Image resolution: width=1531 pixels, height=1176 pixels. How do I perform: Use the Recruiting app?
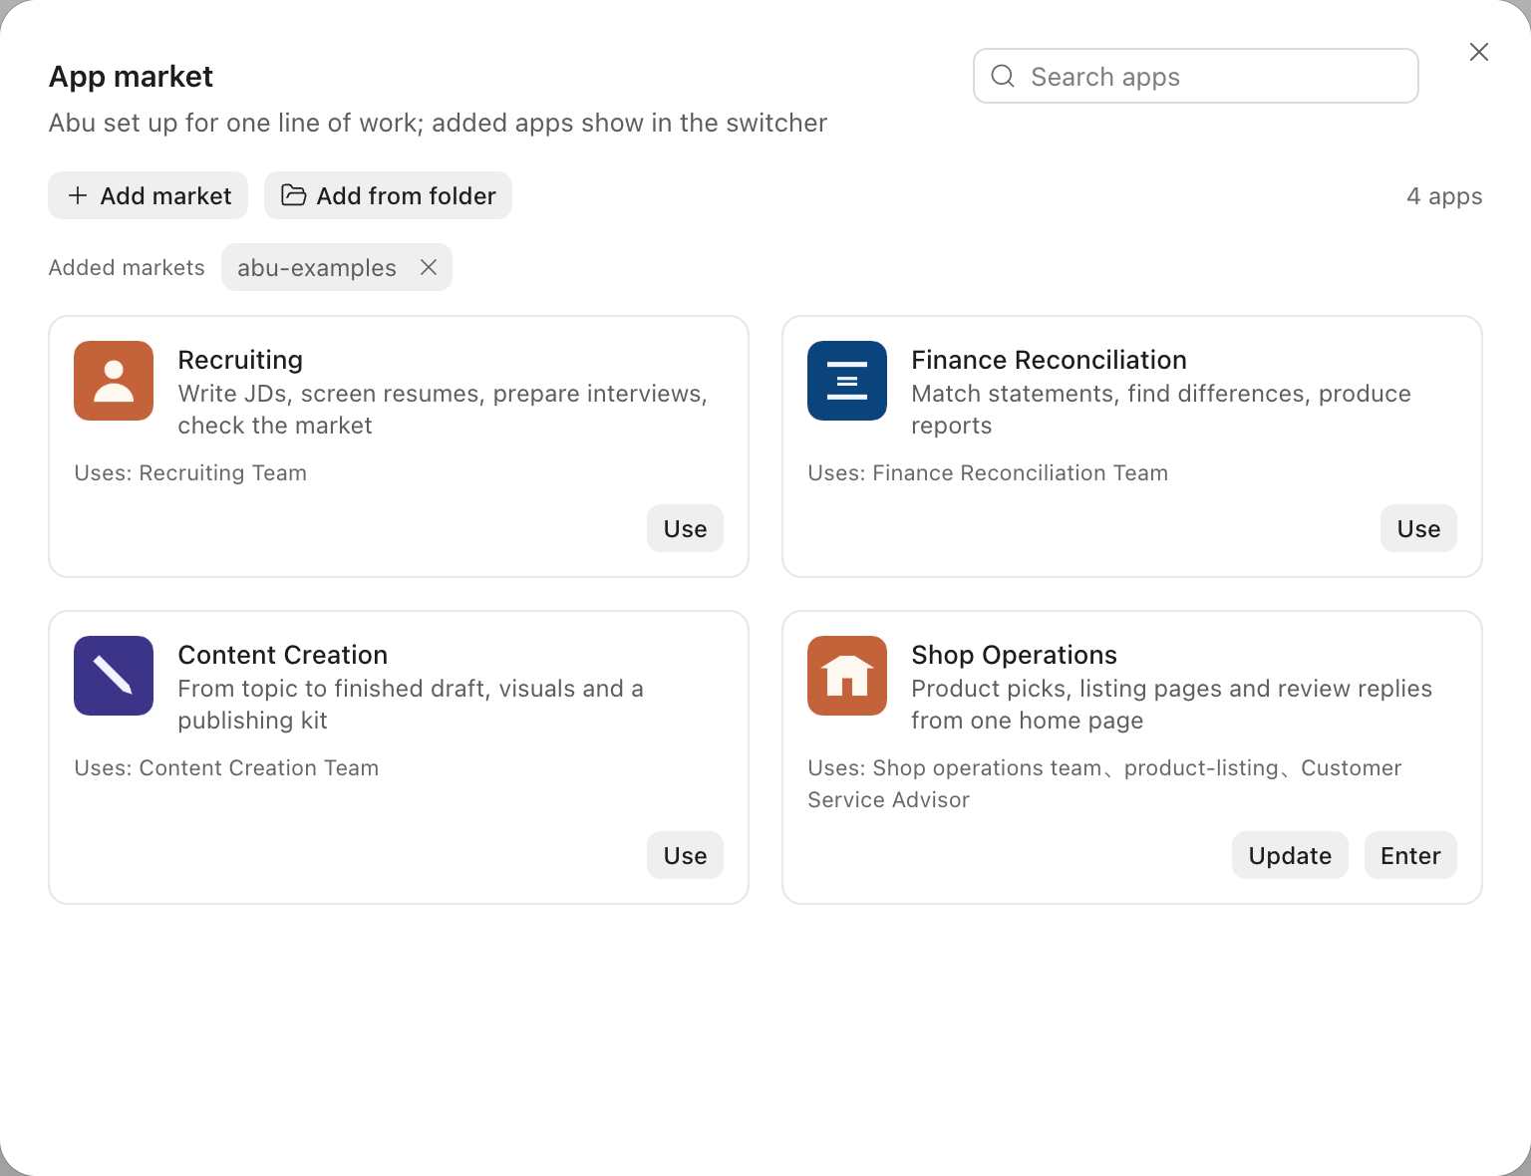click(x=686, y=528)
